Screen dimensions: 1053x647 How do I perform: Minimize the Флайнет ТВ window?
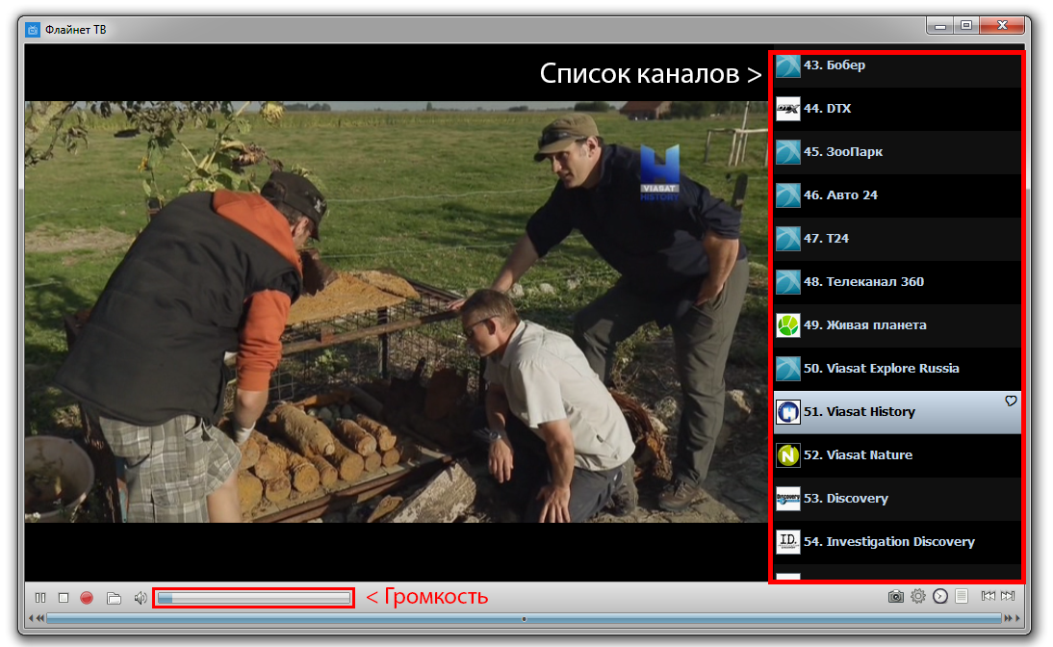pyautogui.click(x=940, y=26)
